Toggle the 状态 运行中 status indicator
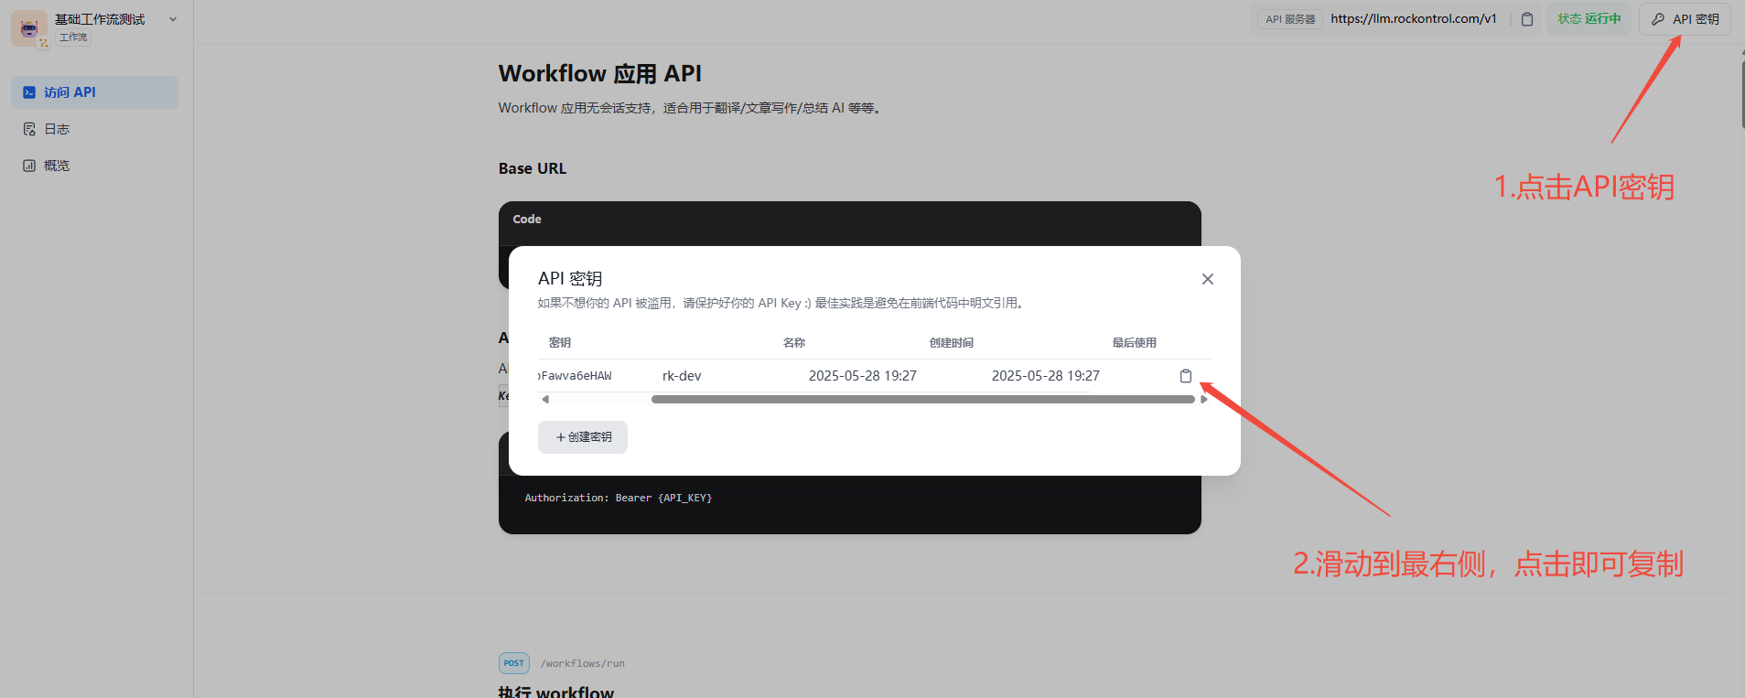This screenshot has height=698, width=1745. pyautogui.click(x=1589, y=19)
